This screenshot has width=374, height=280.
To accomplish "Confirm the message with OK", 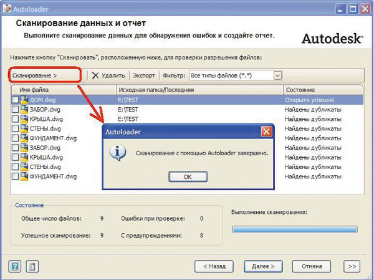I will [188, 176].
